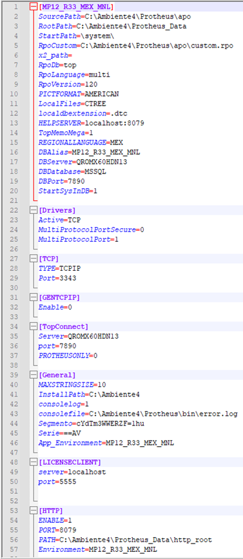The image size is (243, 559).
Task: Collapse the [LICENSECLIENT] section fold marker
Action: tap(34, 462)
